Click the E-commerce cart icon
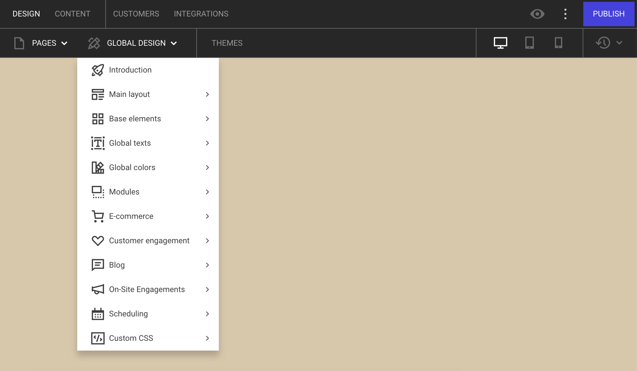Viewport: 637px width, 371px height. point(98,216)
